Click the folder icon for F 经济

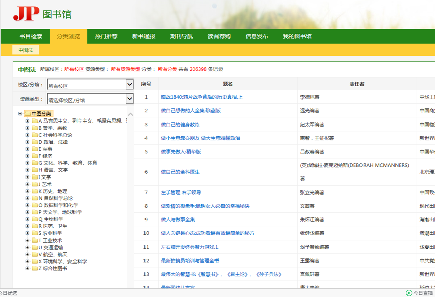click(35, 156)
